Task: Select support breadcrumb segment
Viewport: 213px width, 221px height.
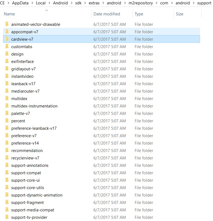Action: tap(204, 3)
